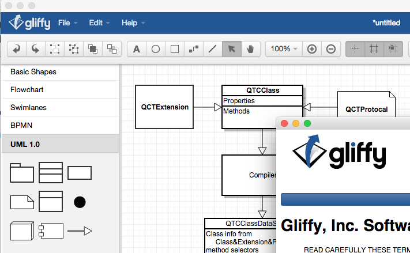Pick the generalization arrow shape
This screenshot has width=410, height=253.
tap(80, 231)
